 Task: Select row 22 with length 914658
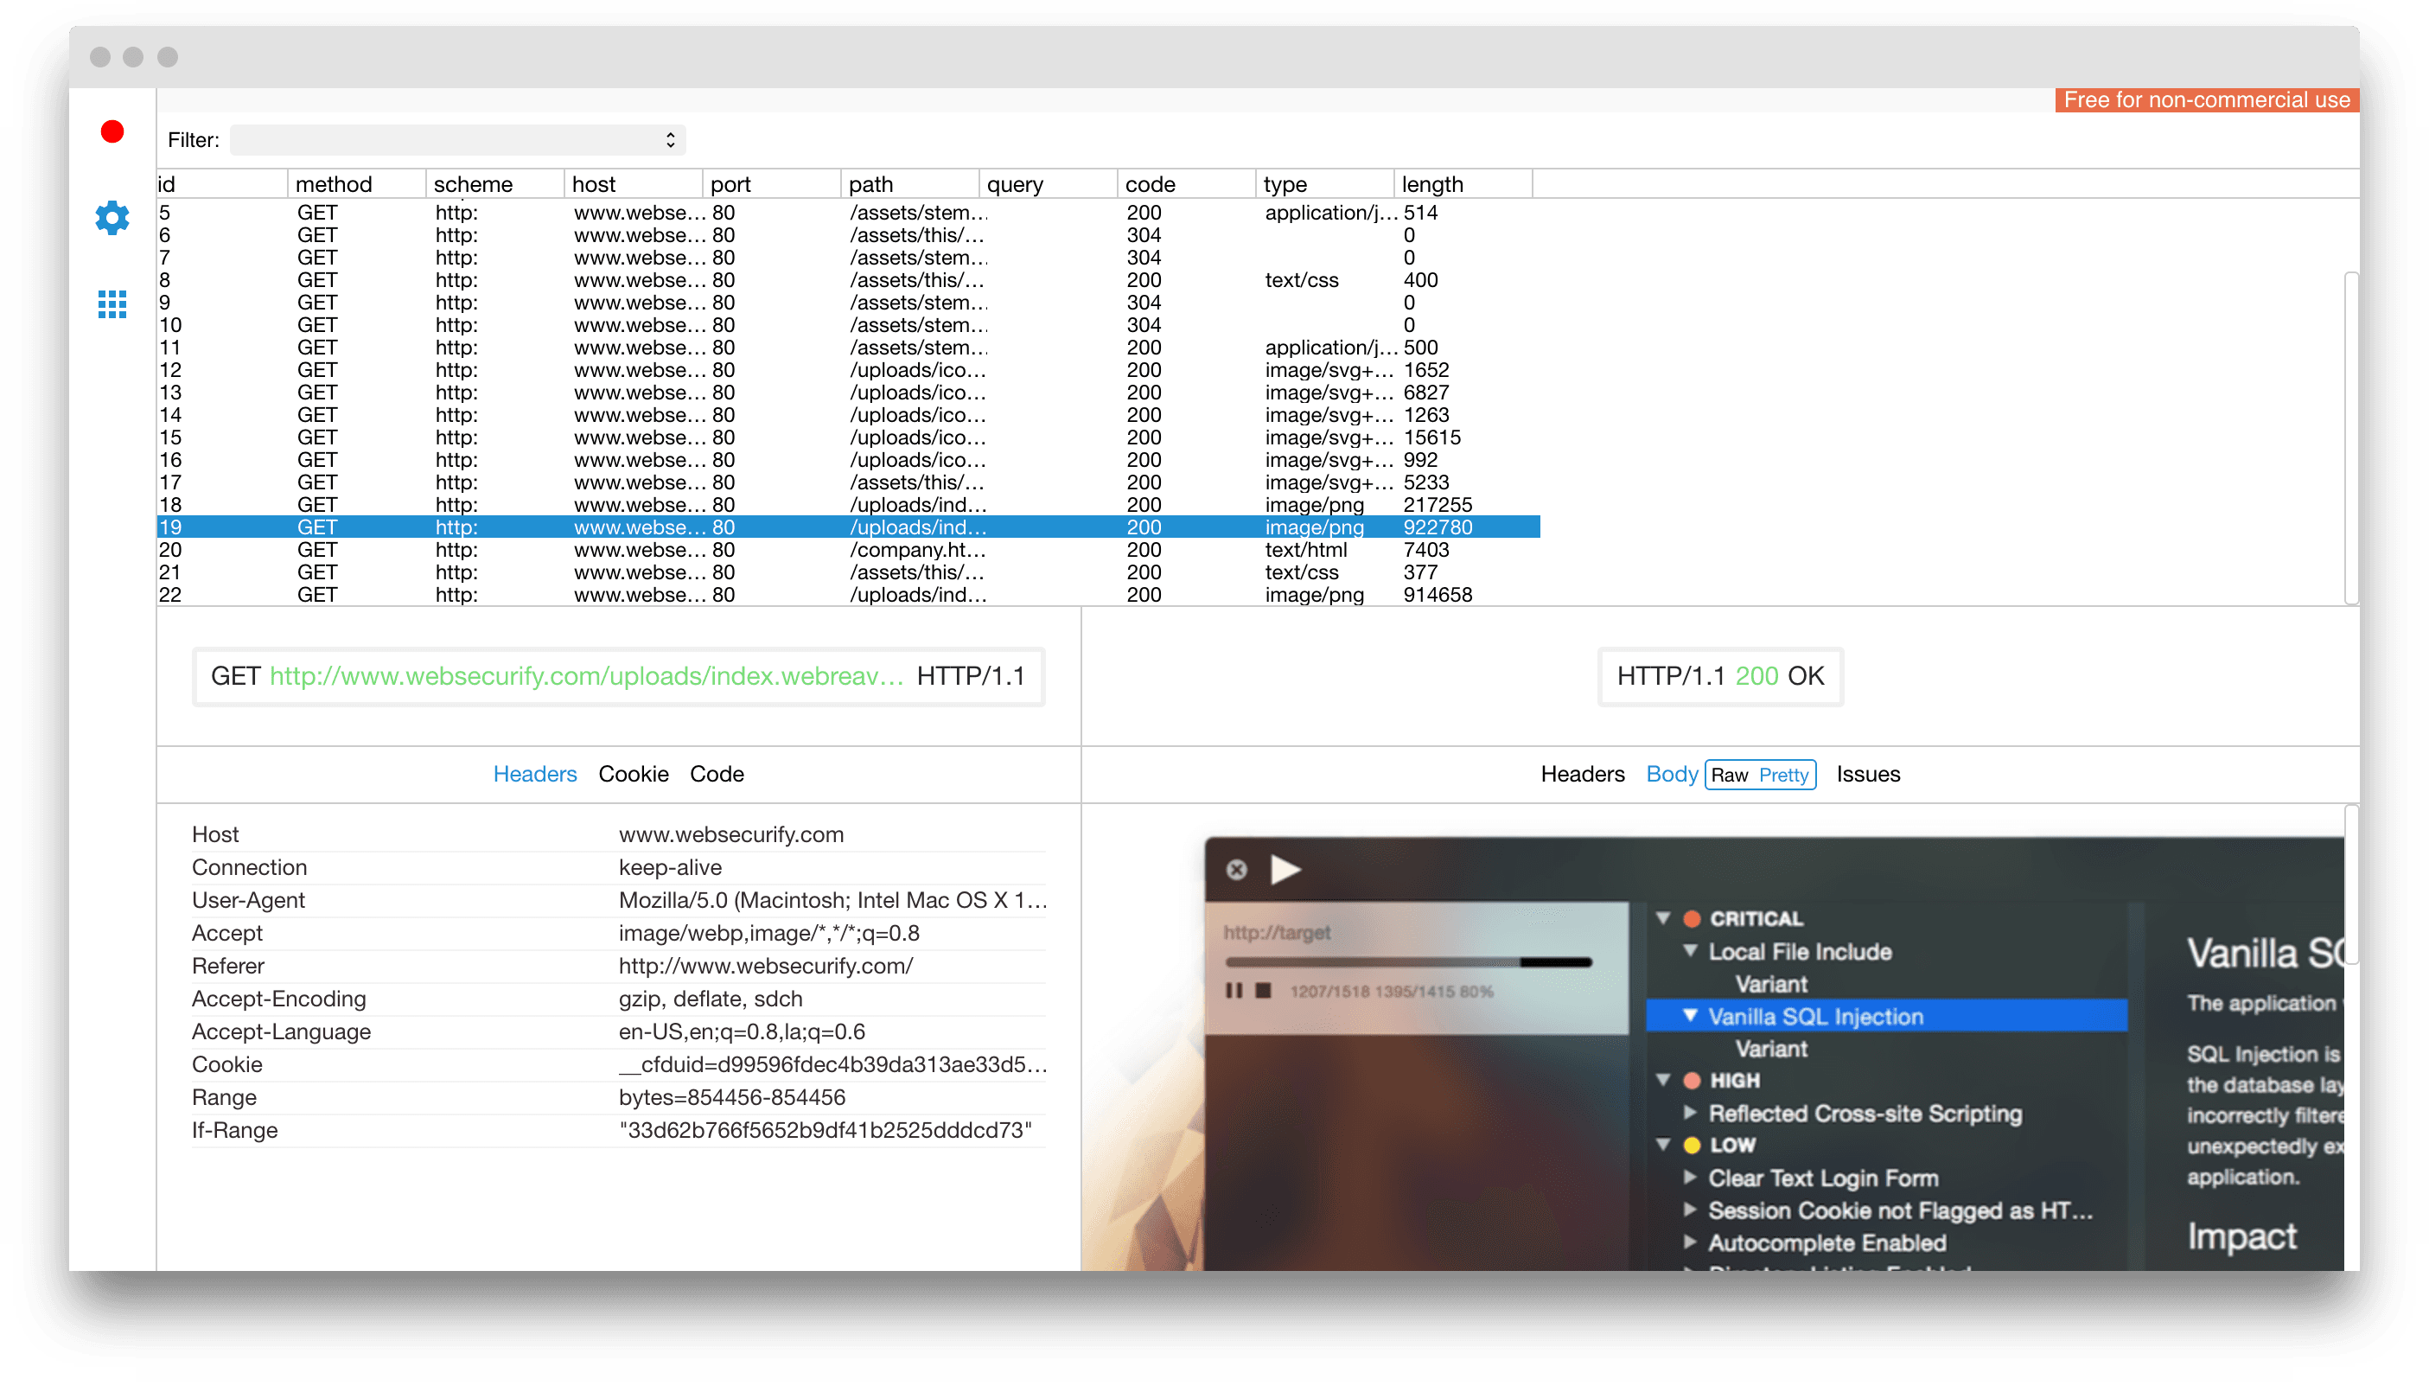pos(848,595)
